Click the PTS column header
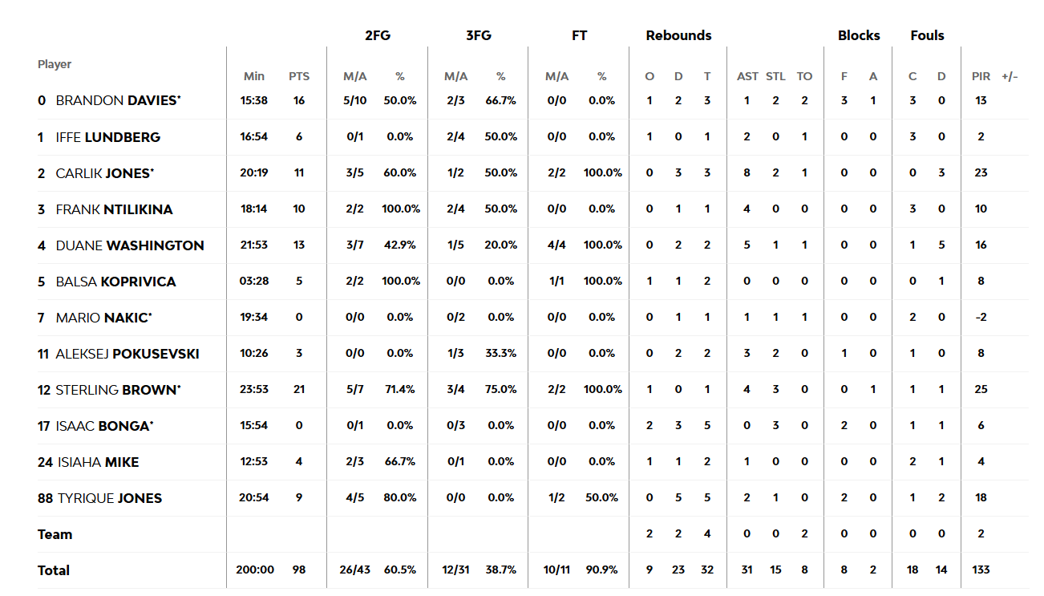The height and width of the screenshot is (596, 1044). point(299,76)
